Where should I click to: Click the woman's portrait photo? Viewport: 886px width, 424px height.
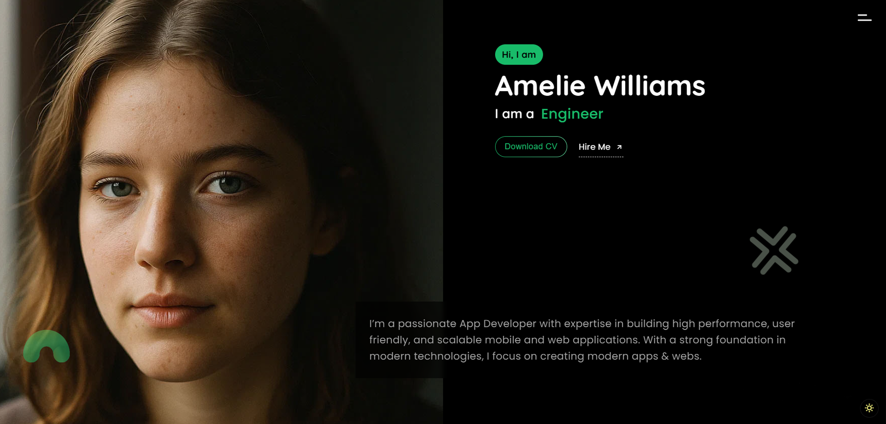pyautogui.click(x=221, y=212)
